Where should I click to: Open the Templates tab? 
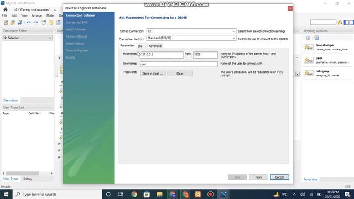coord(310,179)
